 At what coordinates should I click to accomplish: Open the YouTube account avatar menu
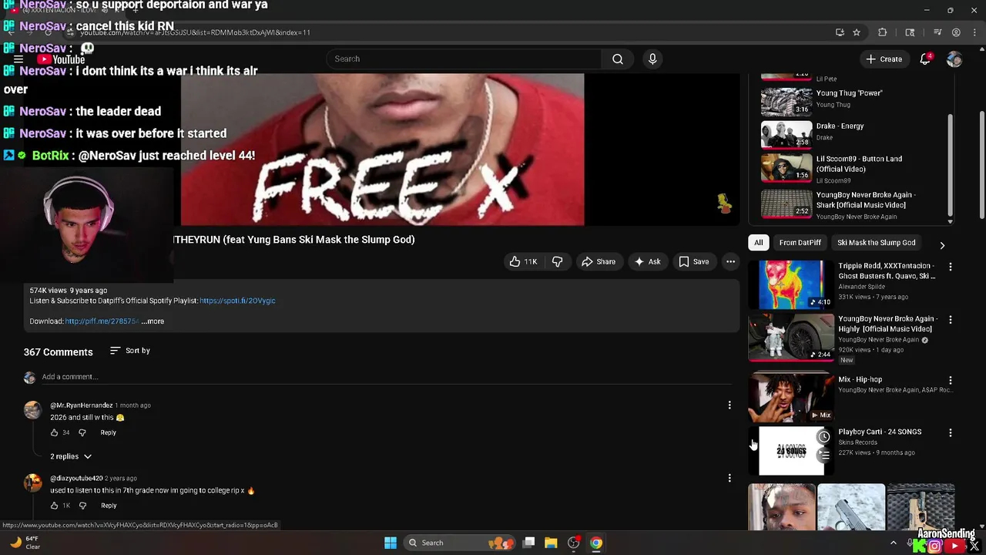(954, 59)
